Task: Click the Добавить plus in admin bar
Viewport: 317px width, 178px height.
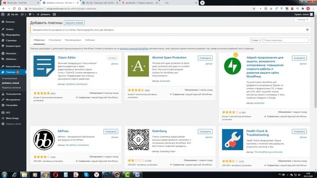Action: 44,14
